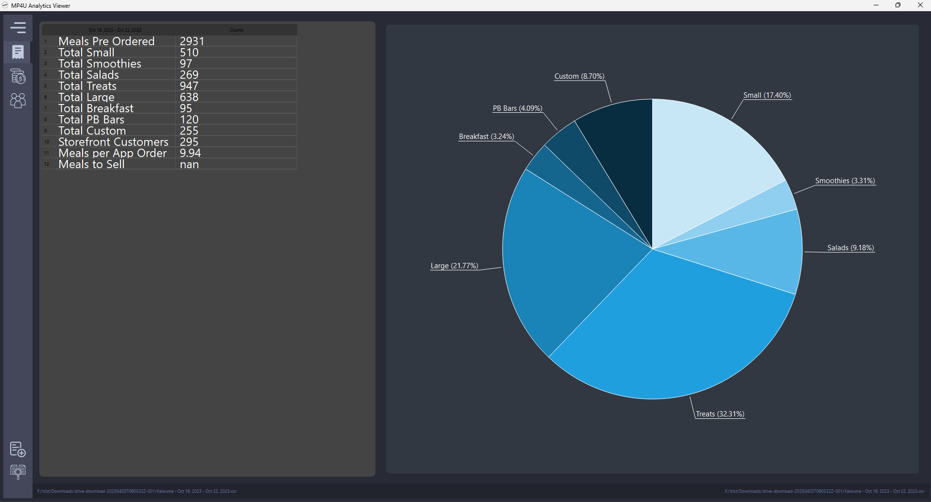Viewport: 931px width, 502px height.
Task: Click the Salads (9.18%) pie label
Action: (851, 248)
